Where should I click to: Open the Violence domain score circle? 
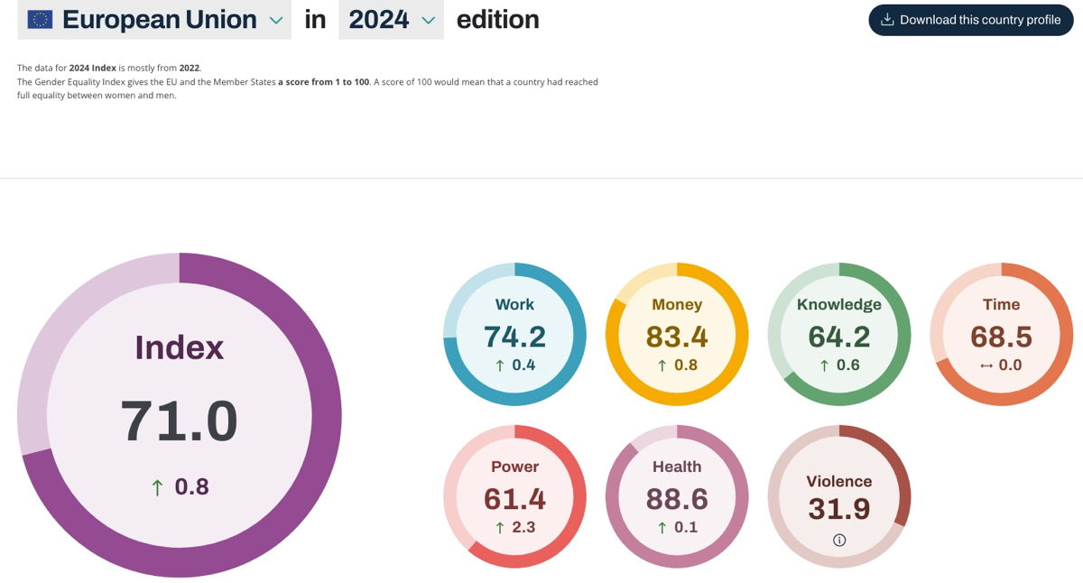coord(839,496)
